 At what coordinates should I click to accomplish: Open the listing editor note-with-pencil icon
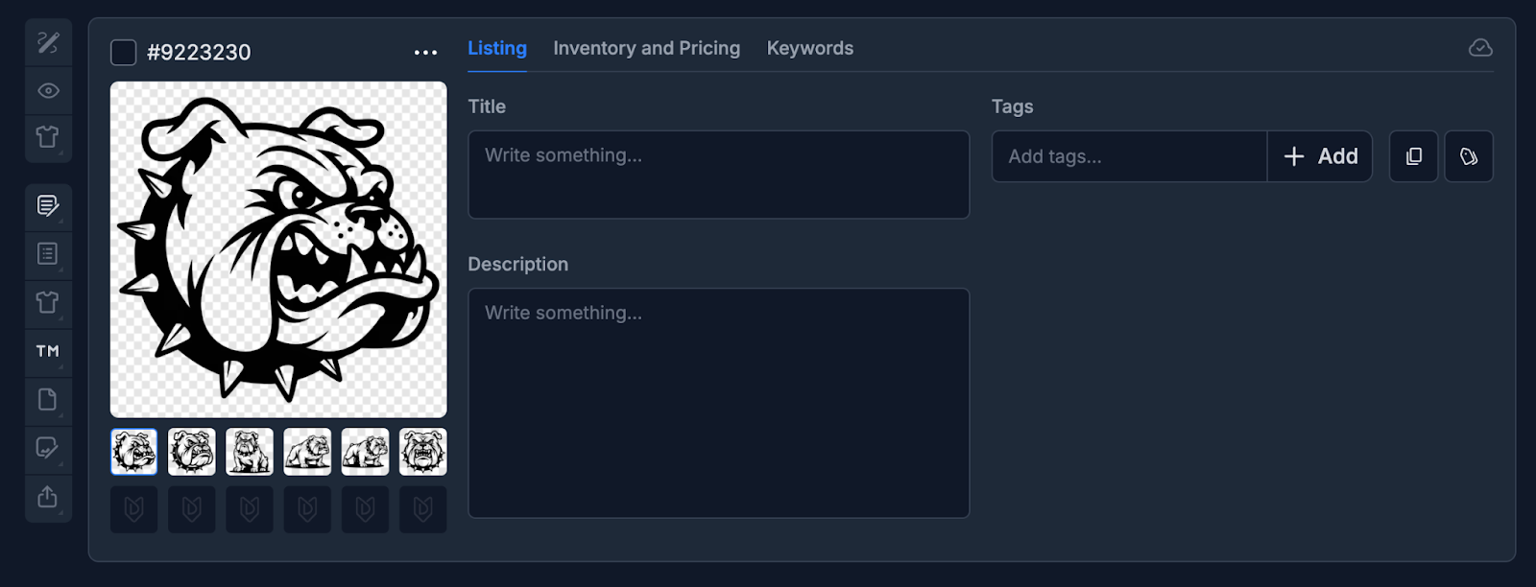[48, 205]
